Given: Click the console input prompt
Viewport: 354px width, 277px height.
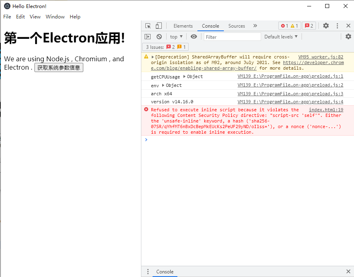Looking at the screenshot, I should pos(248,140).
